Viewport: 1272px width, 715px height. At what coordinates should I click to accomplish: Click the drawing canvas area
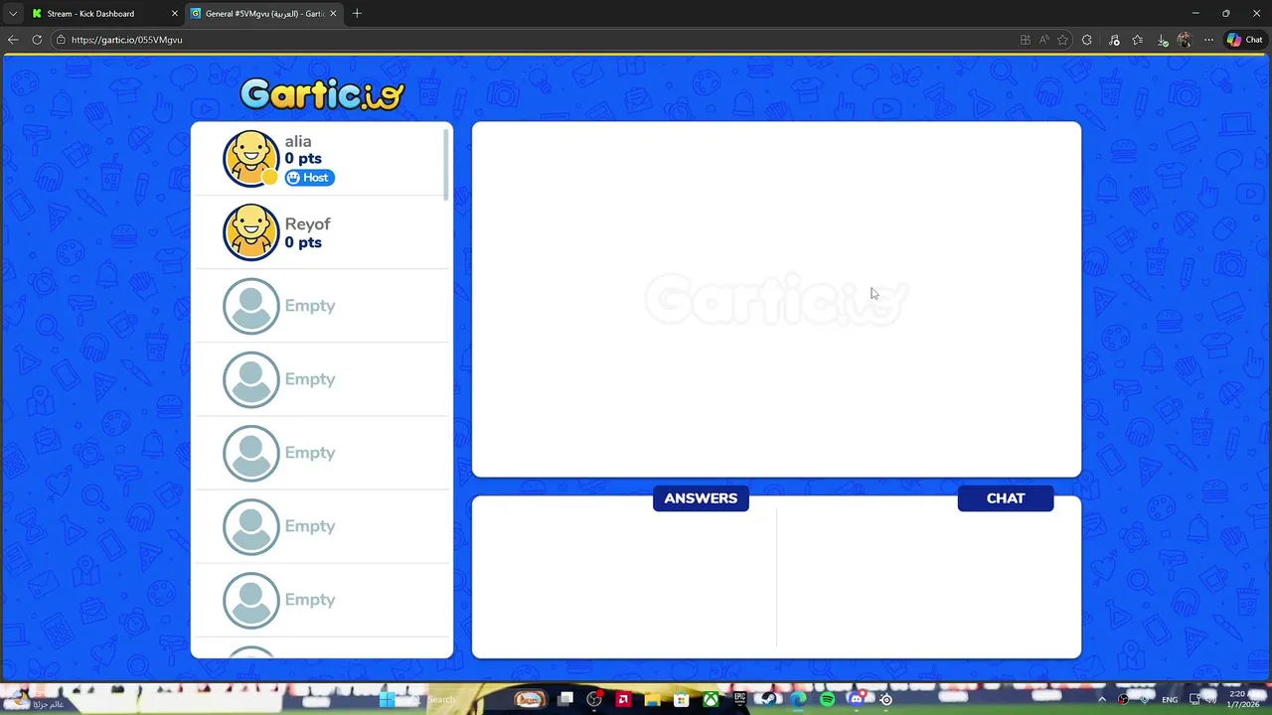776,299
